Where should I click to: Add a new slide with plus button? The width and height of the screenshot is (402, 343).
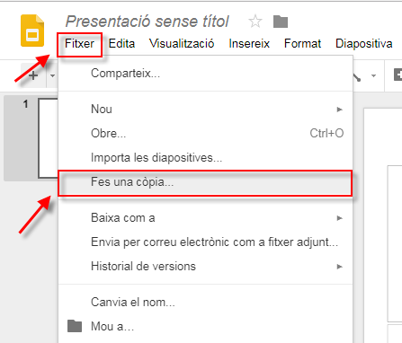click(33, 75)
